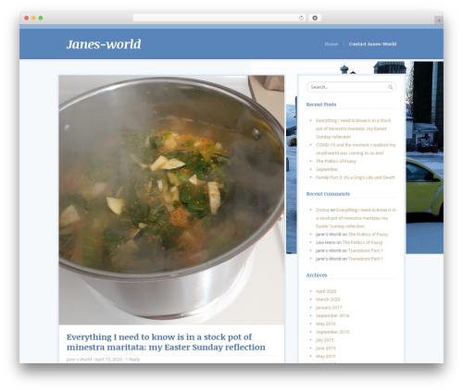Open the May 2016 archive

(326, 324)
